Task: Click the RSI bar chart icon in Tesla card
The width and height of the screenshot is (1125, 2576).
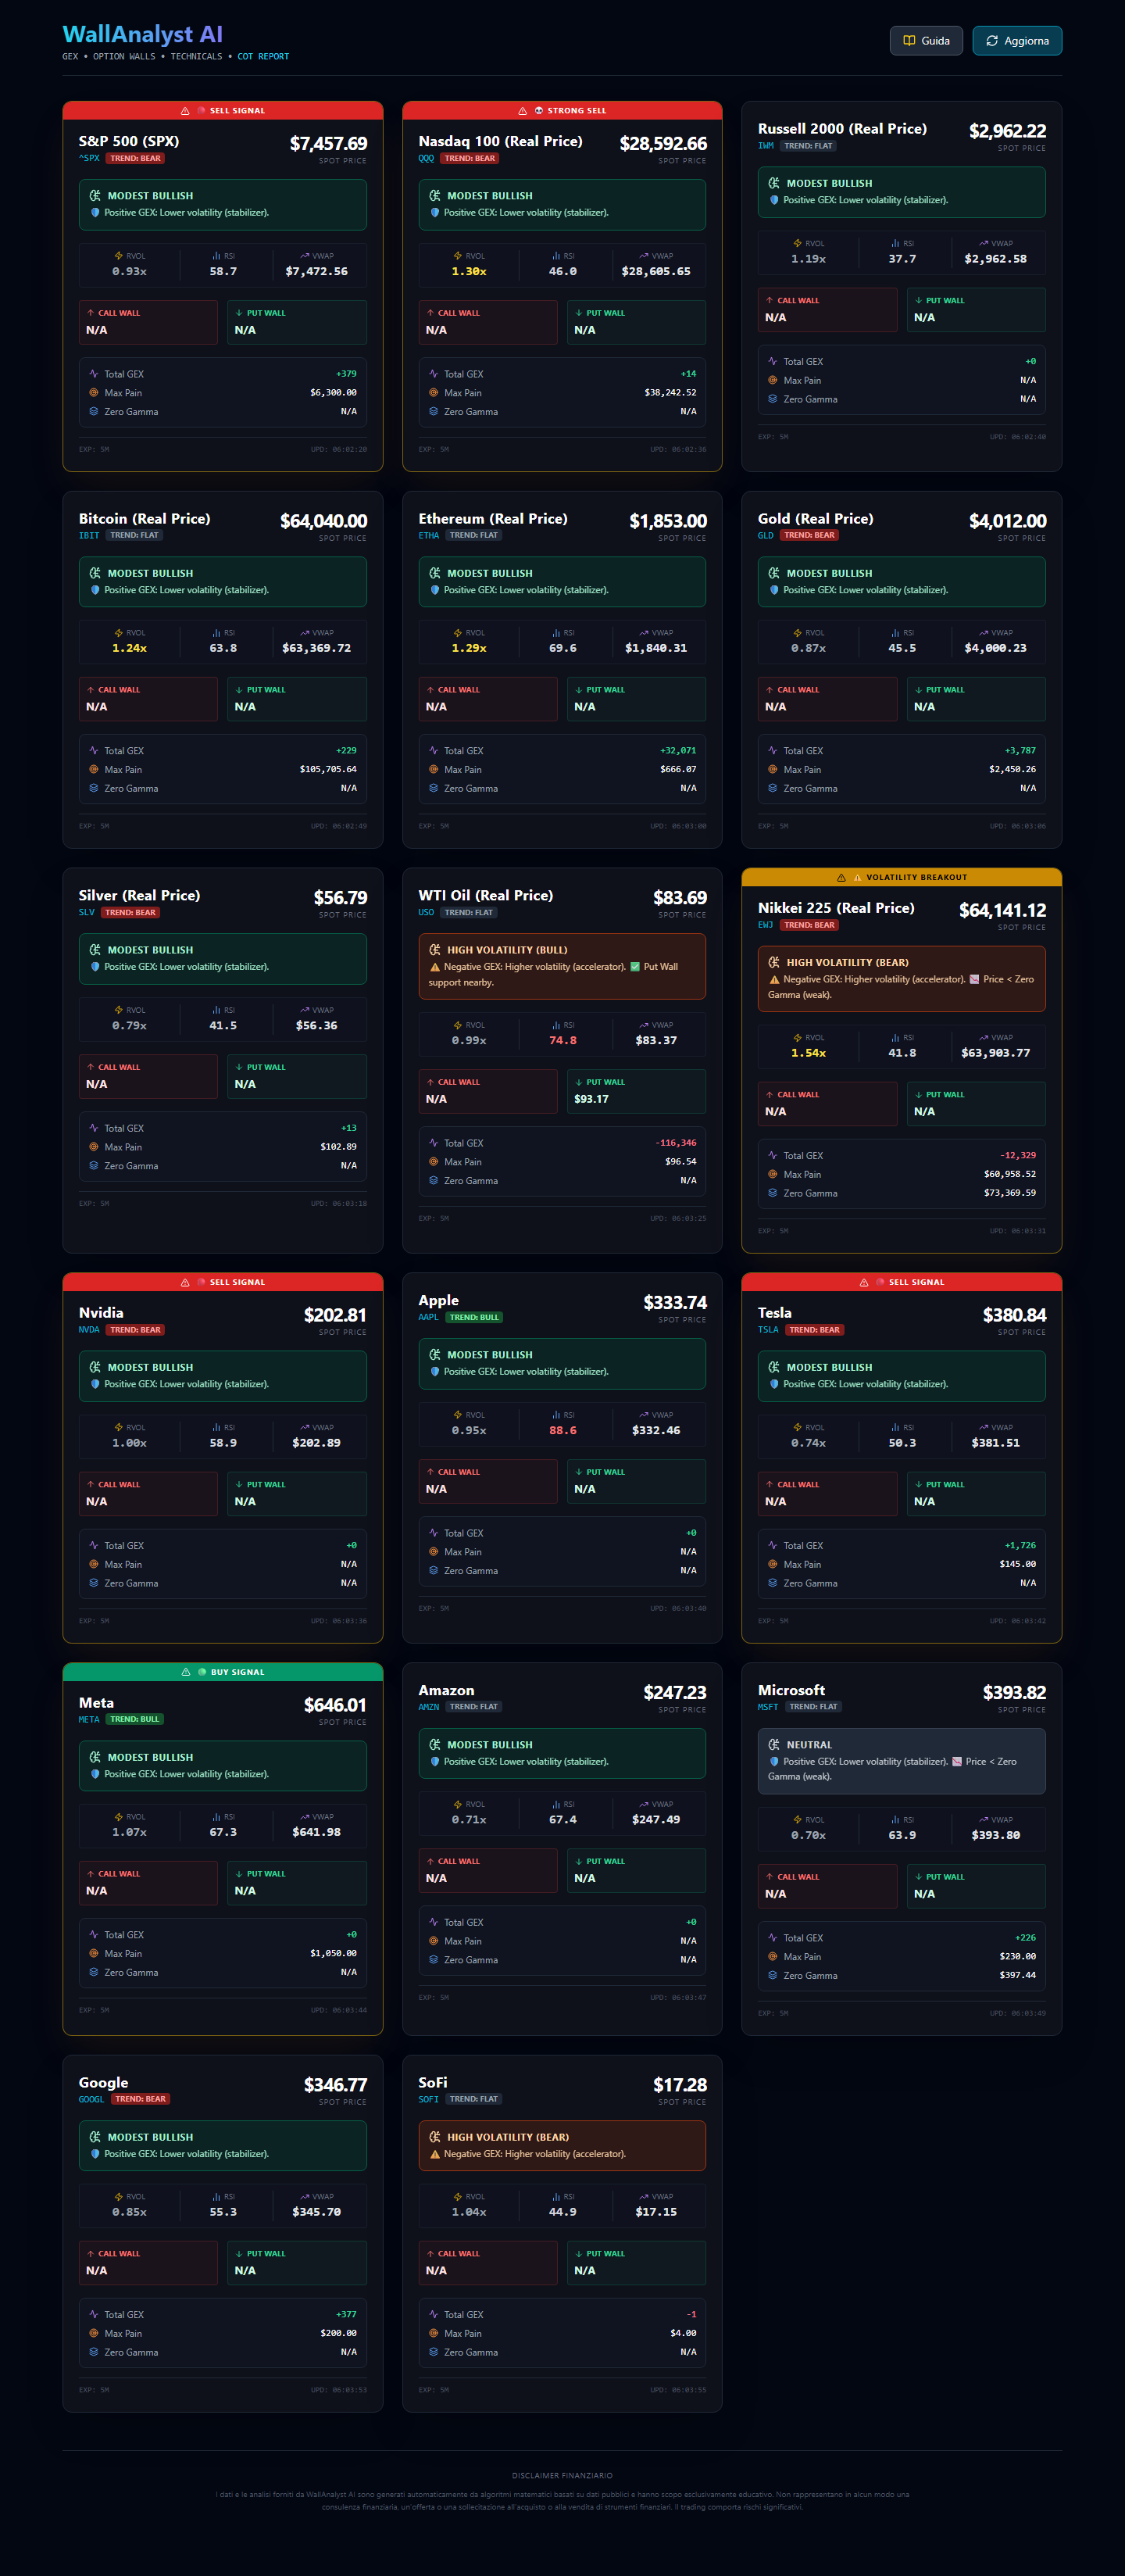Action: [x=895, y=1427]
